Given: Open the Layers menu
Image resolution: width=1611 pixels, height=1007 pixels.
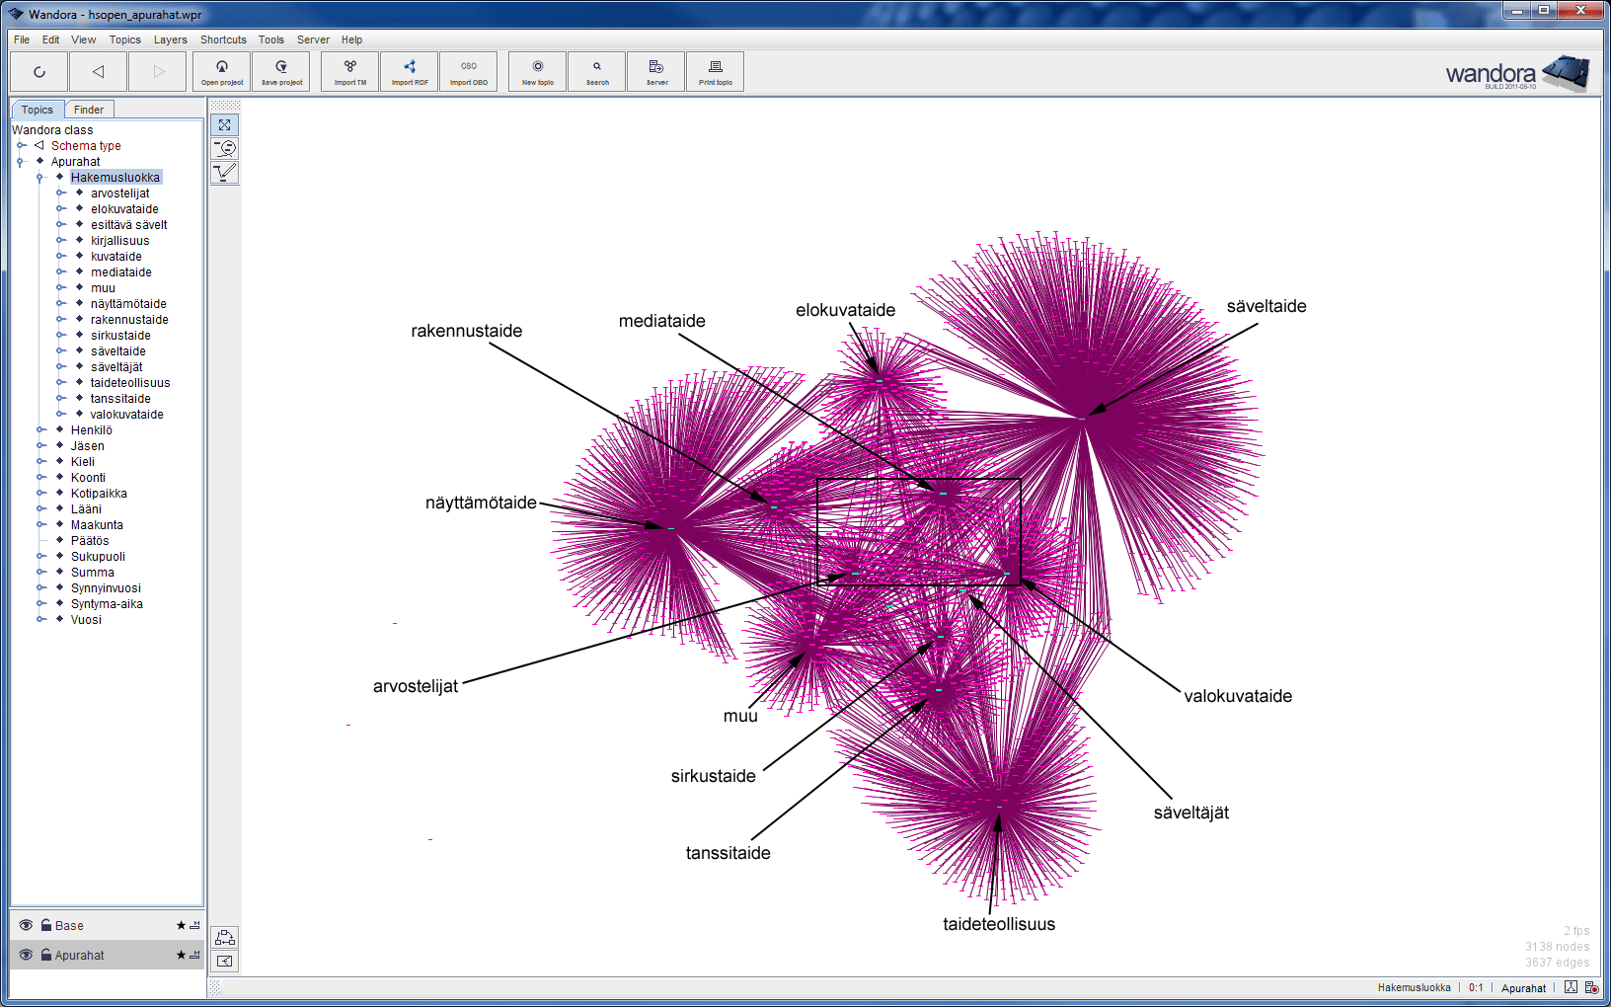Looking at the screenshot, I should pyautogui.click(x=170, y=39).
